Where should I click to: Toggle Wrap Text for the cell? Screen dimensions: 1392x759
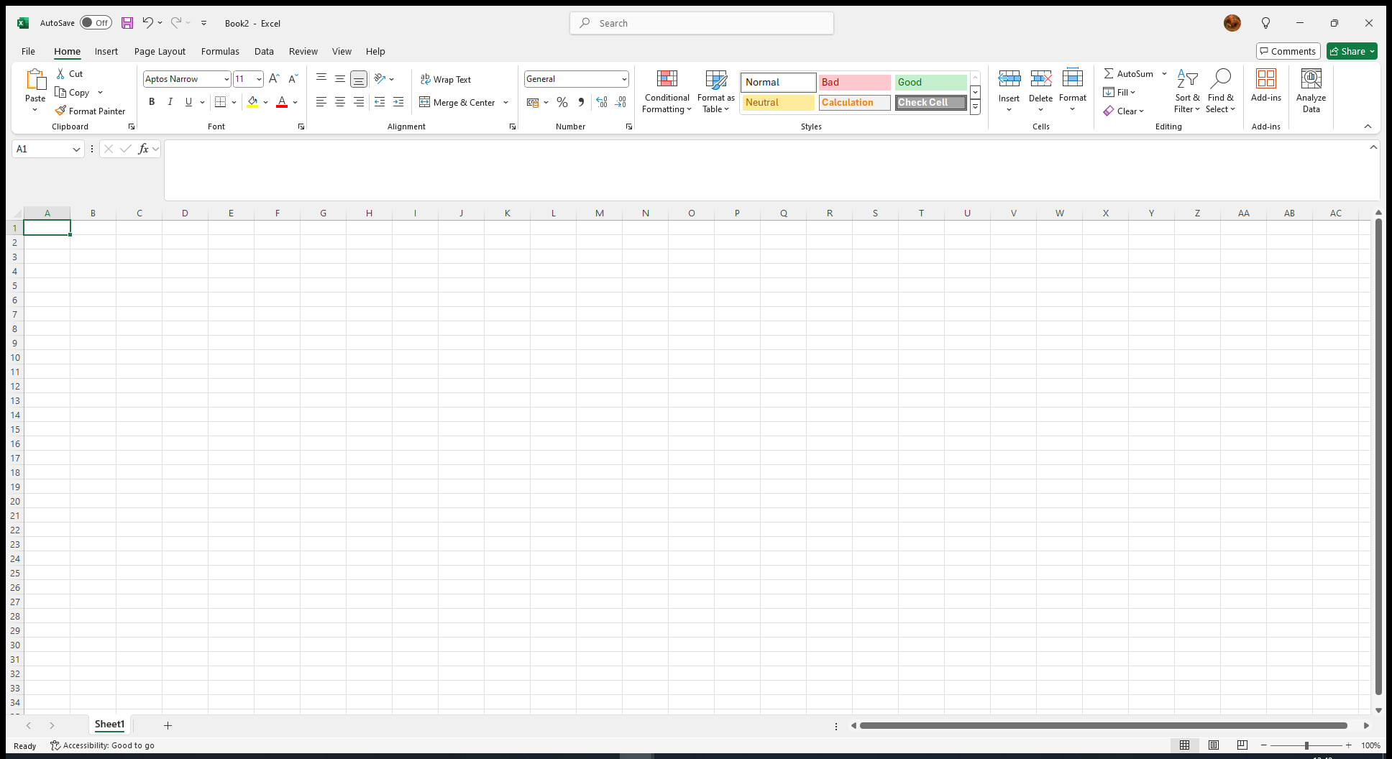[x=446, y=79]
